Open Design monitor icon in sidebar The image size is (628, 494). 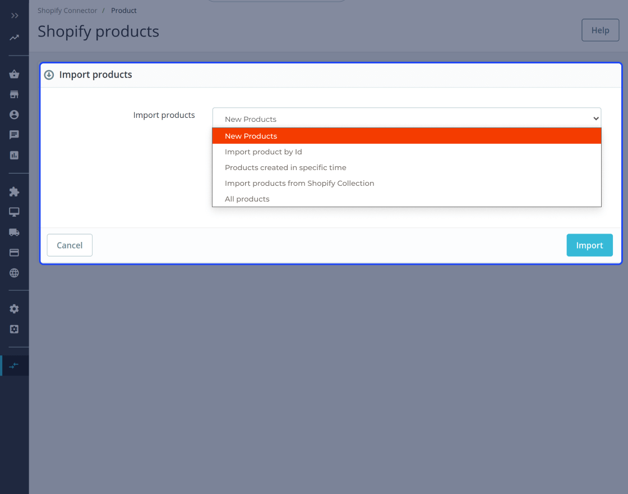click(x=14, y=212)
